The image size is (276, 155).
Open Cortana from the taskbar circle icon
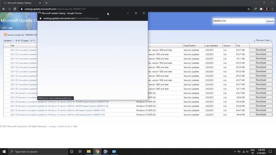coord(72,152)
